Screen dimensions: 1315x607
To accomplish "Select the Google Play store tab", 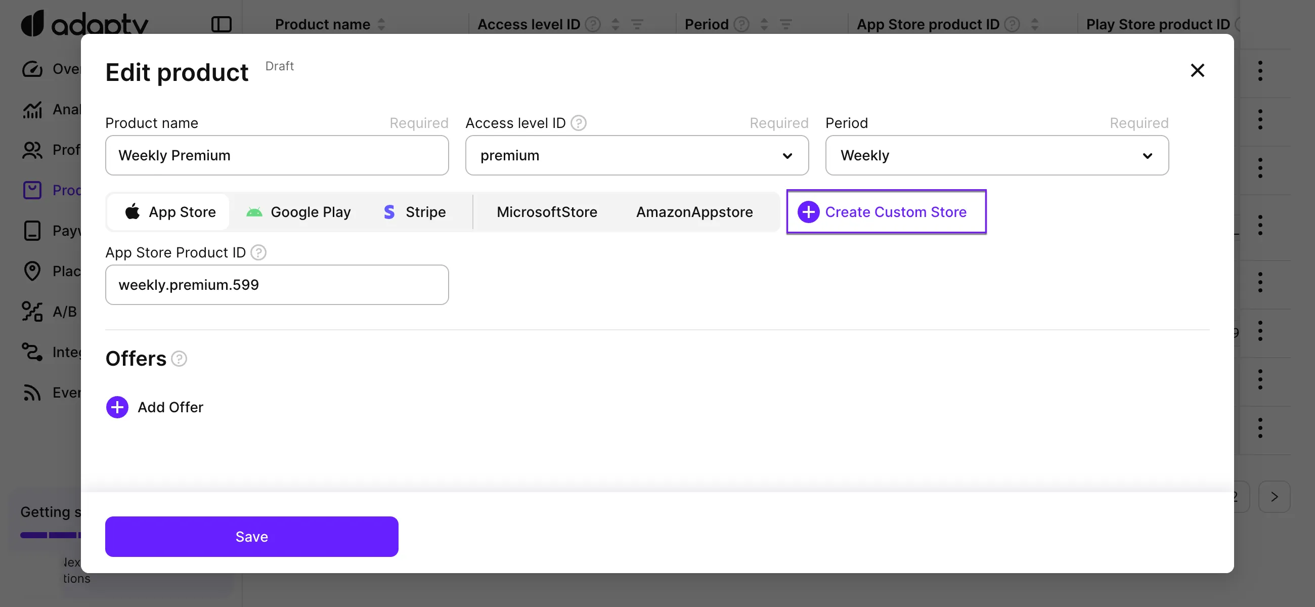I will tap(298, 211).
